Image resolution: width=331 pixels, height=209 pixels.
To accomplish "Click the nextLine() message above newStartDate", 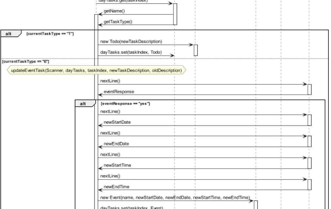I will pos(110,112).
